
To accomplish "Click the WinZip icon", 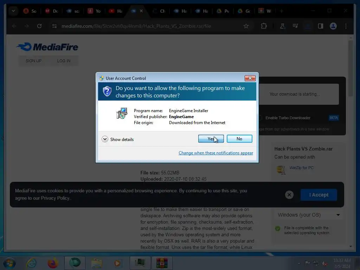I will [281, 170].
